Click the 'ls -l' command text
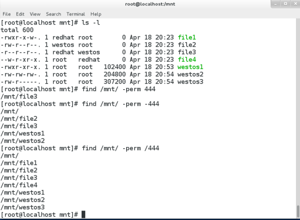300x220 pixels. point(91,23)
